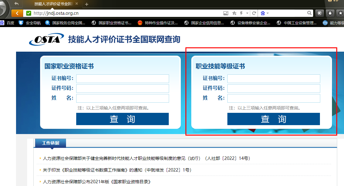Click the 国家税务总局 bookmark favicon

click(48, 23)
